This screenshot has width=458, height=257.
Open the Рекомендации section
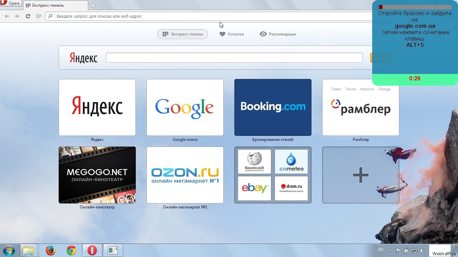coord(278,34)
